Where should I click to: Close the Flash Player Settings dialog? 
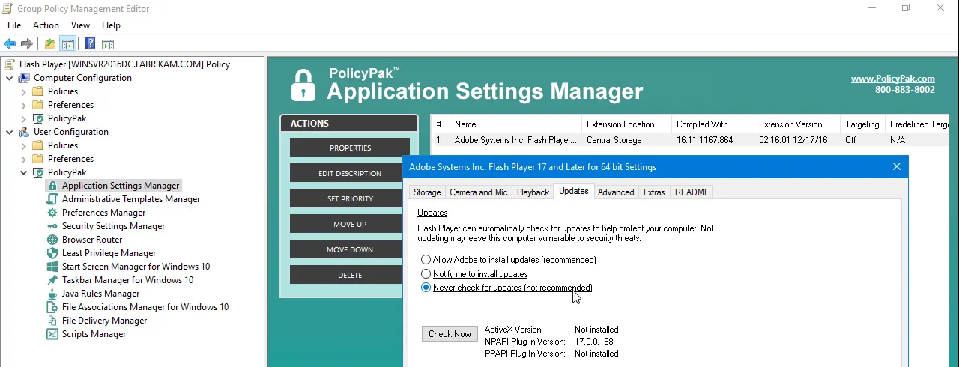pos(897,166)
